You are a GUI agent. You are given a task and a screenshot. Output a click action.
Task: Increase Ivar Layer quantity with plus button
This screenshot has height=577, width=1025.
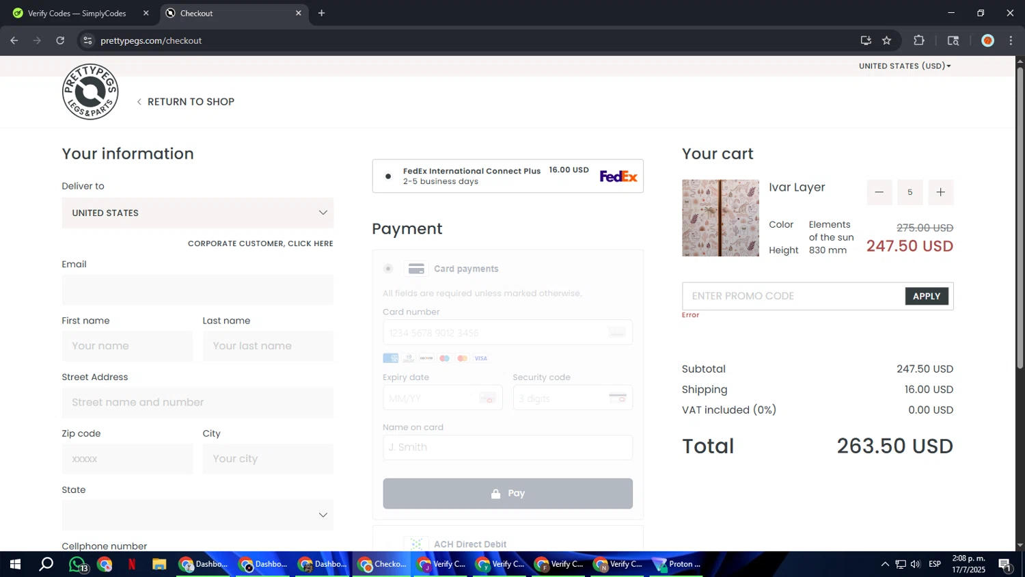(941, 192)
